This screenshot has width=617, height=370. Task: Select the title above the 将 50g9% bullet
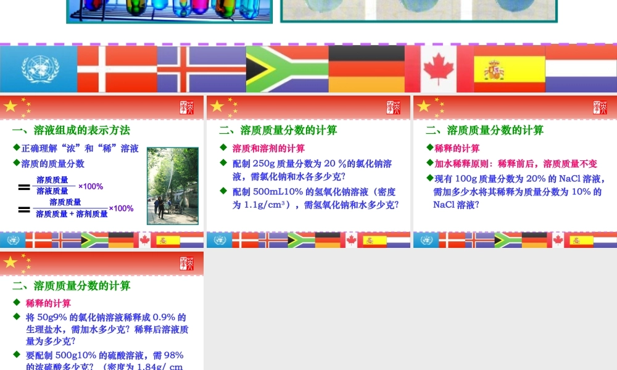click(x=71, y=286)
